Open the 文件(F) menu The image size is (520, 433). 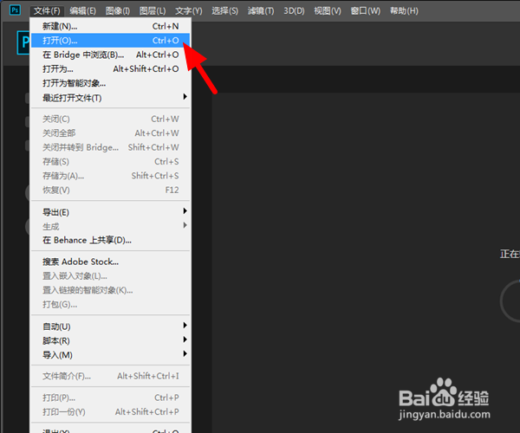(47, 11)
